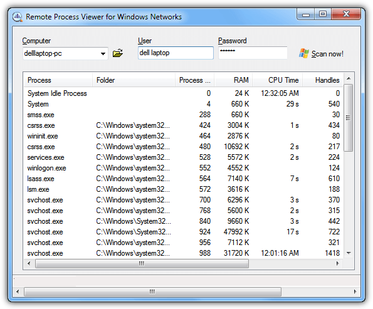Expand the Computer dropdown arrow

[103, 53]
